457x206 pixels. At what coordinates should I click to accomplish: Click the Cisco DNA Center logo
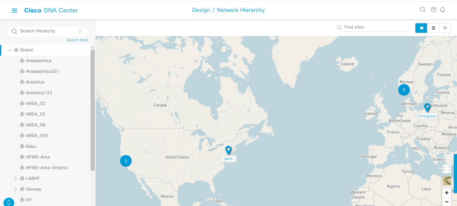(x=51, y=10)
